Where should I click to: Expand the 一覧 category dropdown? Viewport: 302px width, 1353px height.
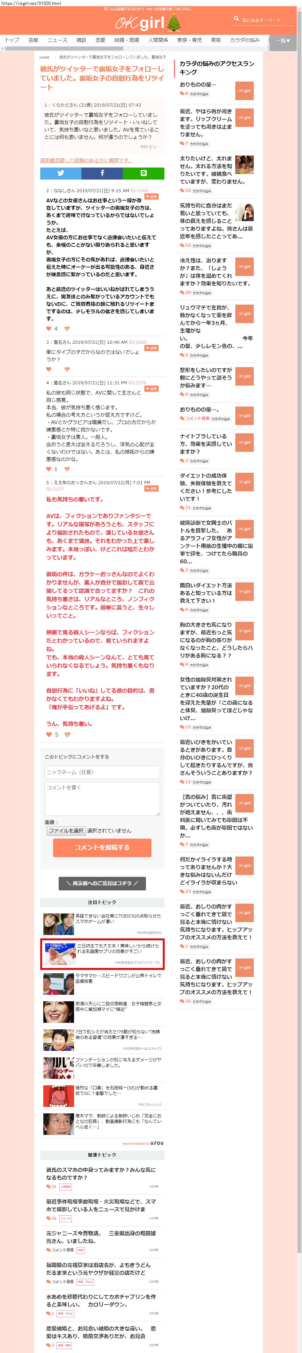(x=283, y=40)
